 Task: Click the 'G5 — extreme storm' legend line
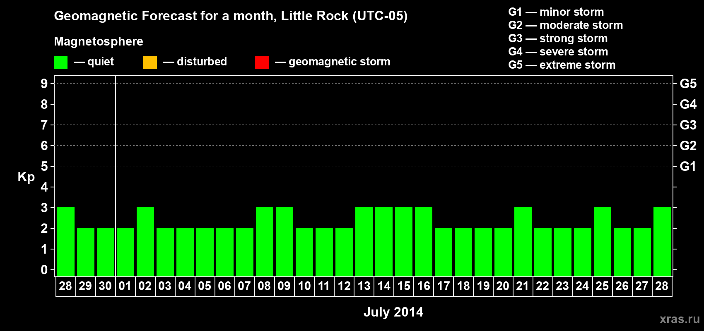(x=562, y=65)
